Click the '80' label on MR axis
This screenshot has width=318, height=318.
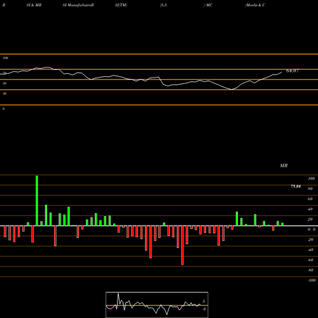pos(310,189)
